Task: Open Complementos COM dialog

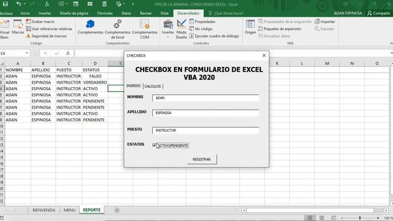Action: pos(145,29)
